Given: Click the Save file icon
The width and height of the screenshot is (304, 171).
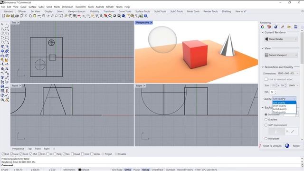Looking at the screenshot, I should 12,16.
